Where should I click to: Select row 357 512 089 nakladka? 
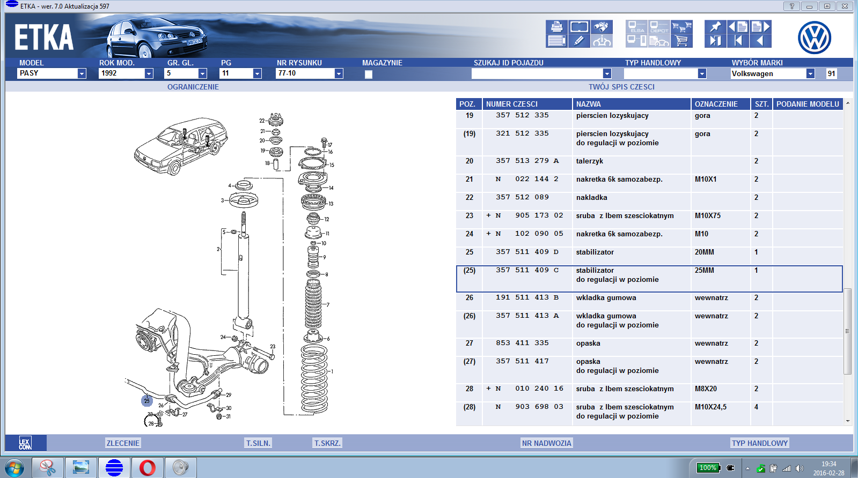pos(649,201)
